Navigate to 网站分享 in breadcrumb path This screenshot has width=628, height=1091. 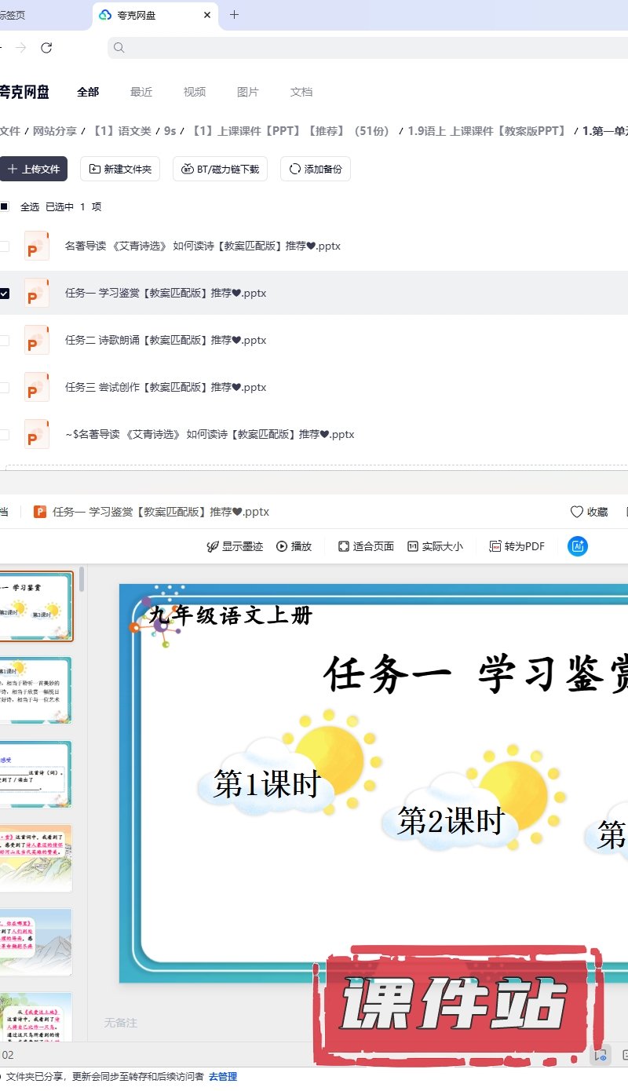54,131
